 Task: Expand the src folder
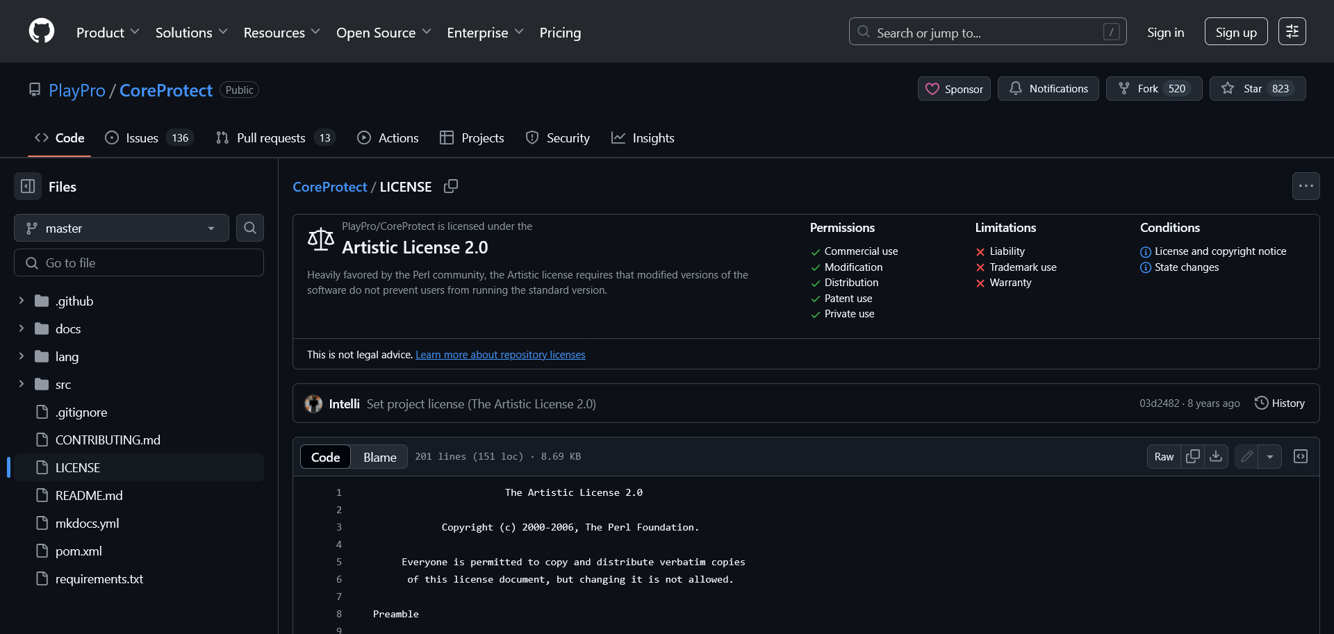pyautogui.click(x=22, y=384)
